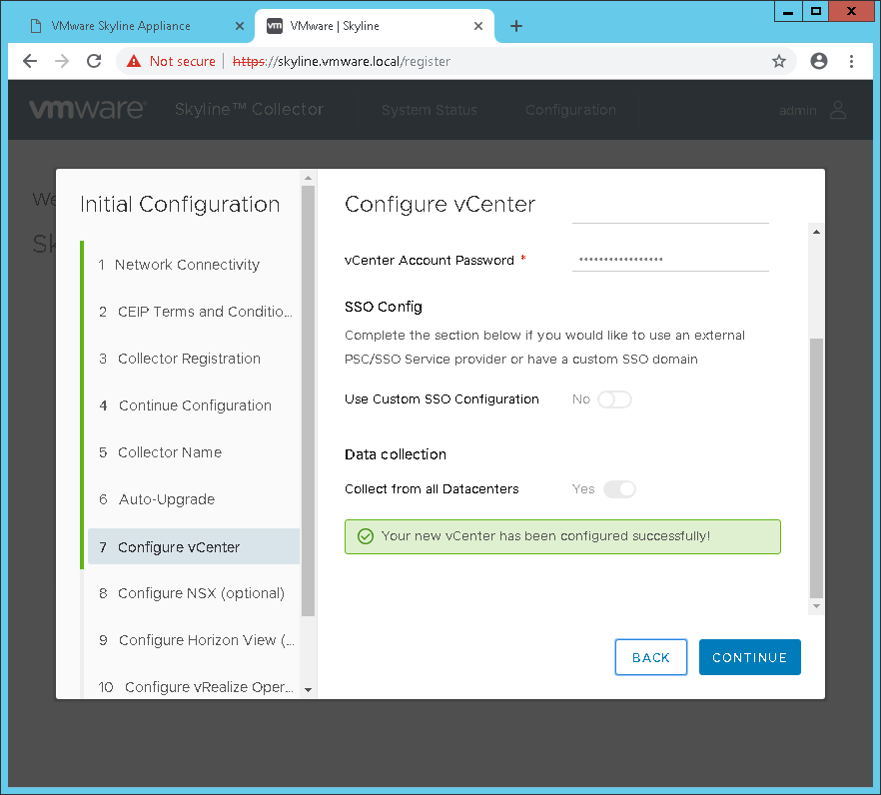Click the step list scroll up arrow
This screenshot has height=795, width=881.
(x=308, y=178)
